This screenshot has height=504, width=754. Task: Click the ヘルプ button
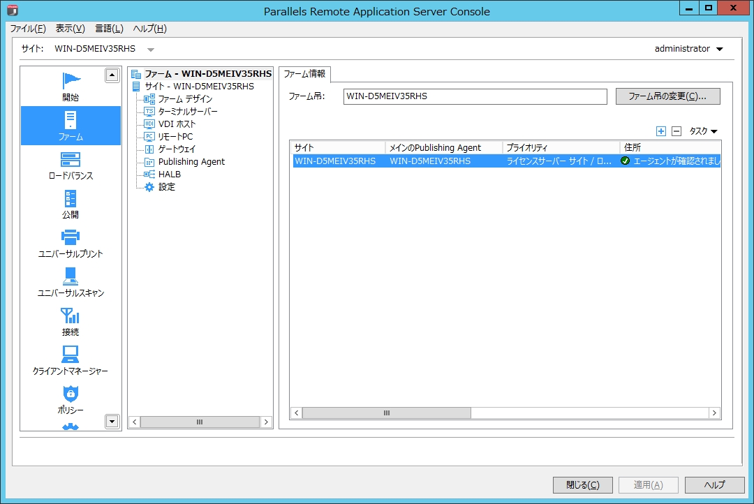point(714,485)
